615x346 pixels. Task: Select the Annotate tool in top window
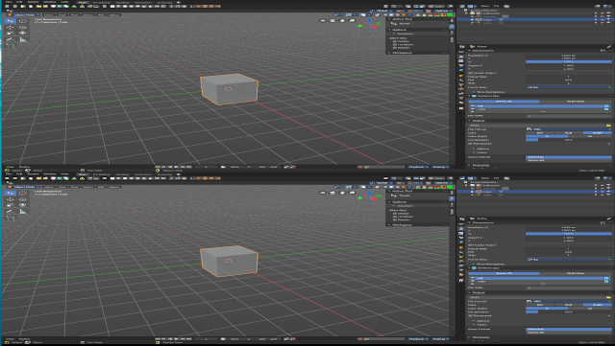tap(11, 39)
